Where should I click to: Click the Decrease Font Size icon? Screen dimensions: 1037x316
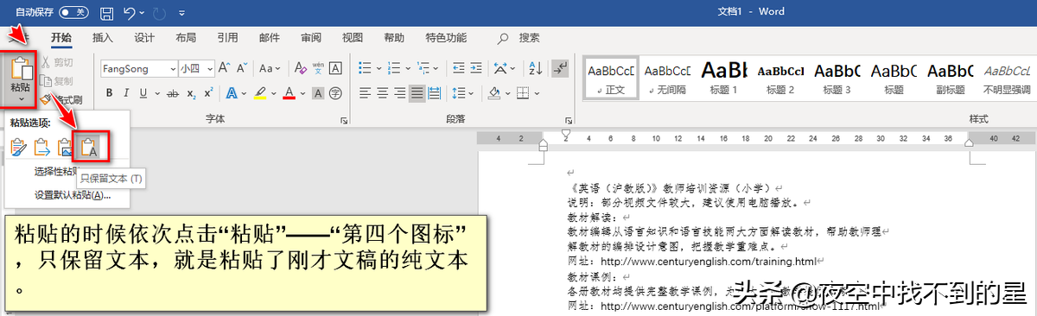tap(242, 68)
